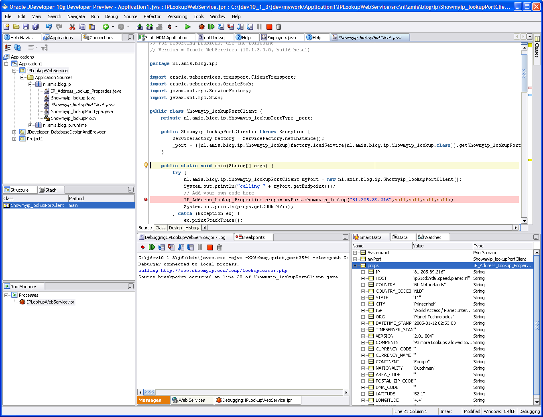Click the log panel horizontal scrollbar thumb
Image resolution: width=543 pixels, height=417 pixels.
(150, 392)
